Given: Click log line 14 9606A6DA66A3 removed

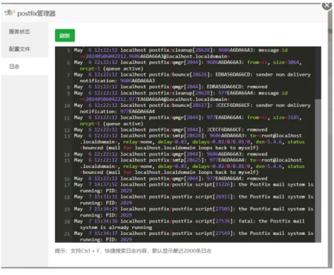Looking at the screenshot, I should pyautogui.click(x=171, y=154).
